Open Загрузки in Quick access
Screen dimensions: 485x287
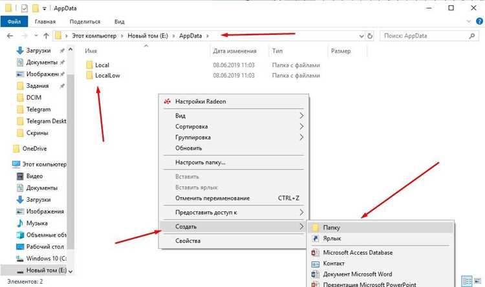38,50
